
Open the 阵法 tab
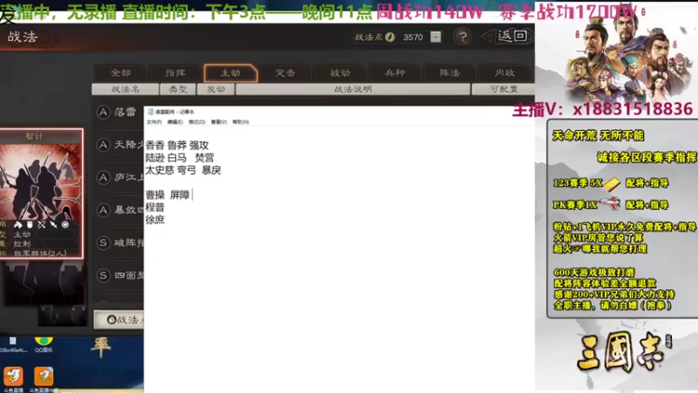(449, 73)
